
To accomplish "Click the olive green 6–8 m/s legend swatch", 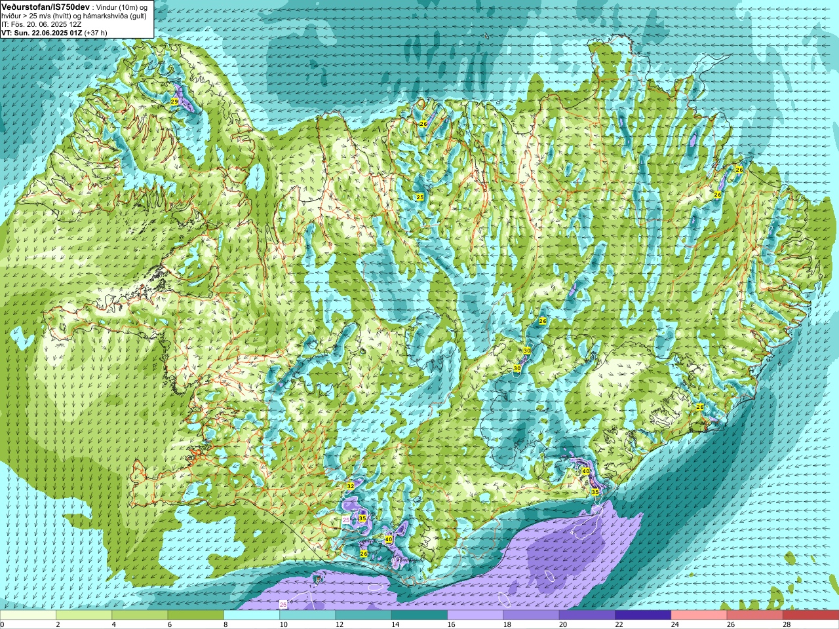I will coord(196,615).
